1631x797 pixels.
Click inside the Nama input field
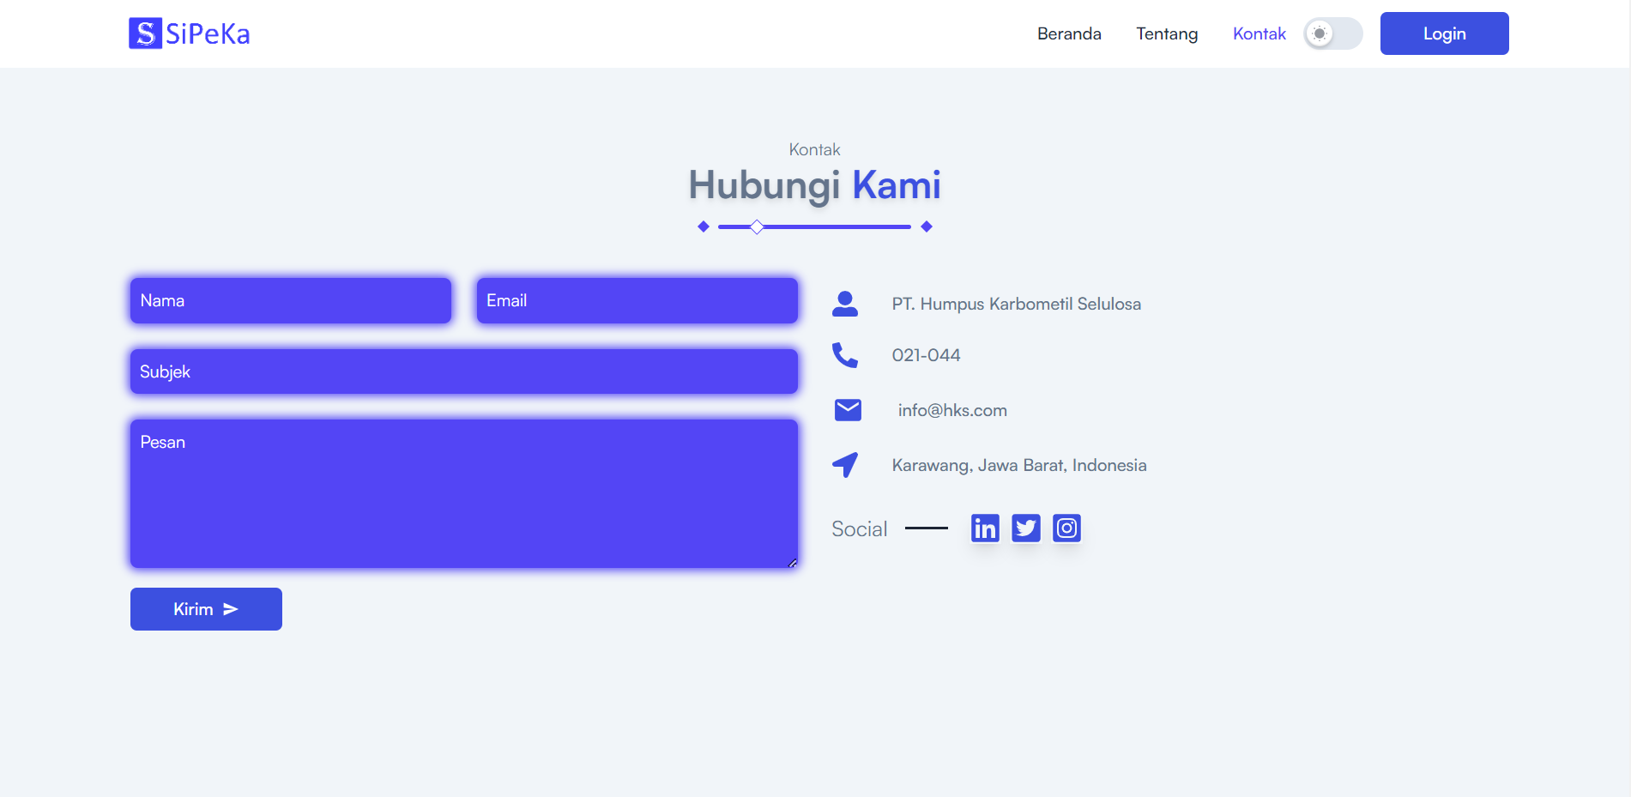290,300
